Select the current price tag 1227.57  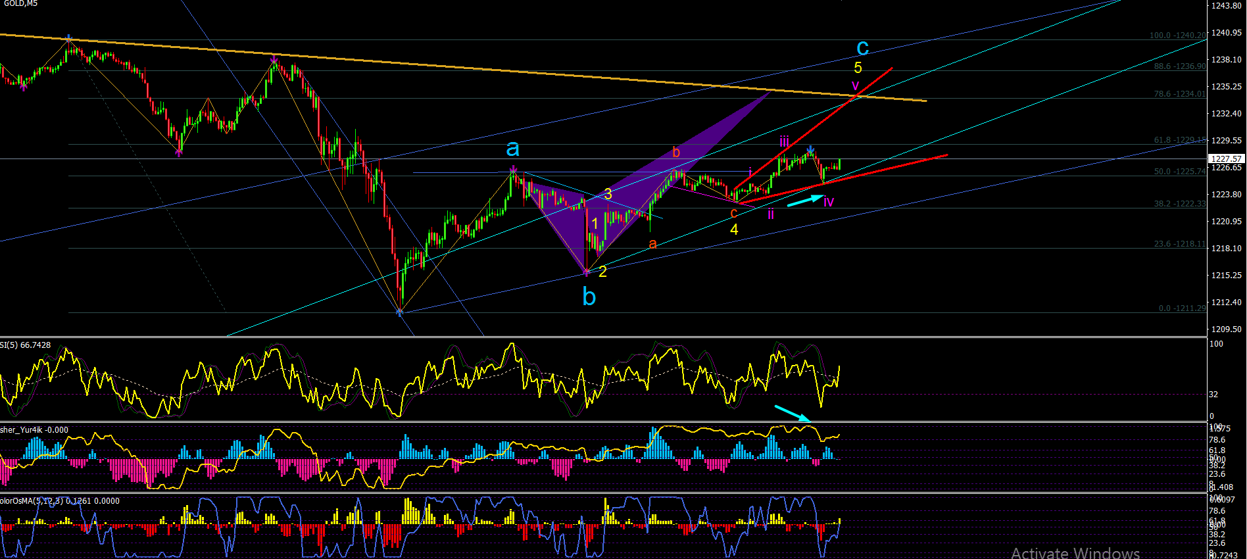[1227, 158]
